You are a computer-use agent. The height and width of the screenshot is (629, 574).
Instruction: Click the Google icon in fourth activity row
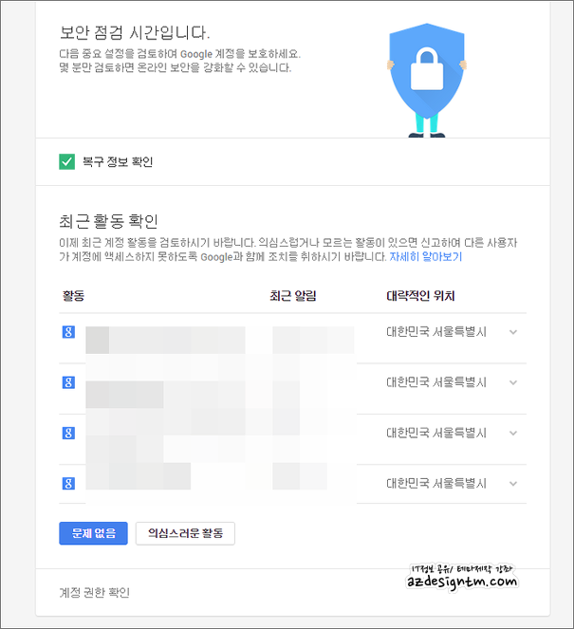68,484
